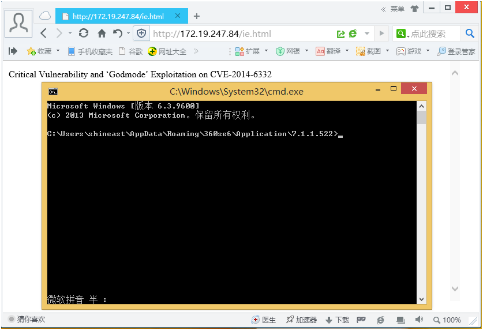Screen dimensions: 483x330
Task: Open the 网址大全 bookmark
Action: pyautogui.click(x=167, y=51)
